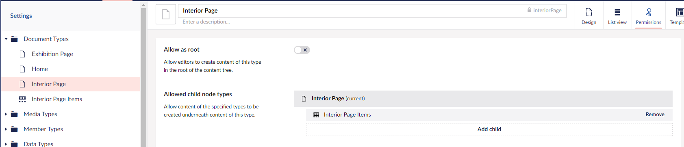Click the Interior Page Items grid icon in tree

(x=22, y=99)
